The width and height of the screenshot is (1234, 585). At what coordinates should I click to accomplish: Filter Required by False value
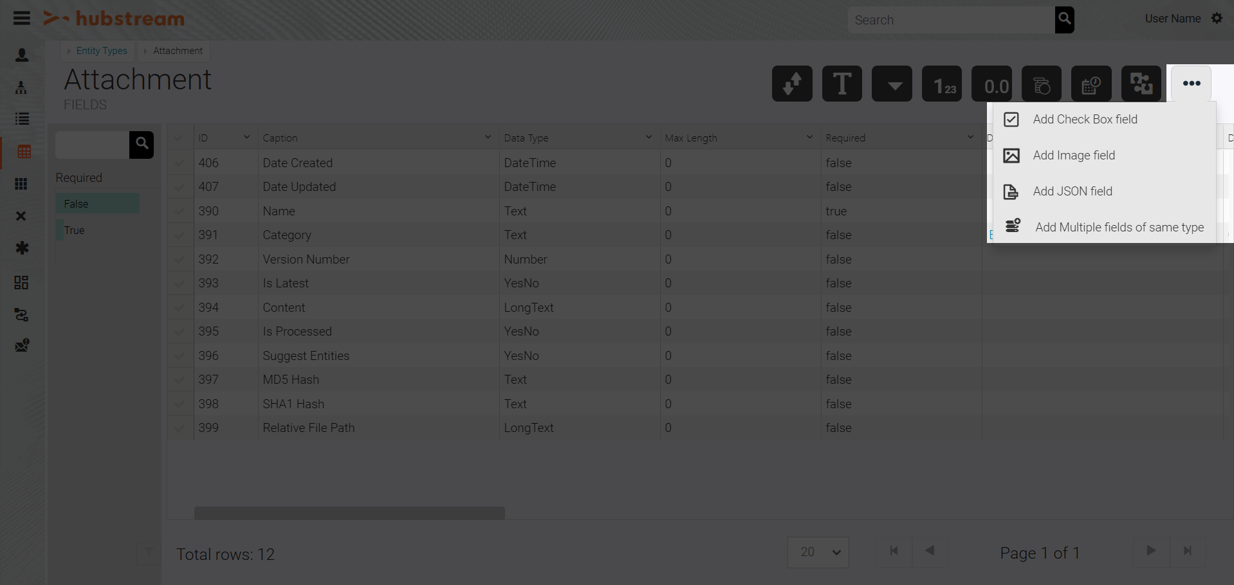[97, 204]
